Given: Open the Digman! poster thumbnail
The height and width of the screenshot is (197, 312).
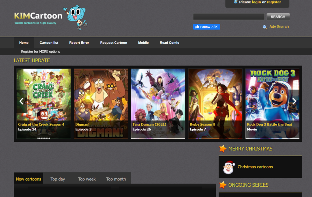Looking at the screenshot, I should click(x=101, y=104).
